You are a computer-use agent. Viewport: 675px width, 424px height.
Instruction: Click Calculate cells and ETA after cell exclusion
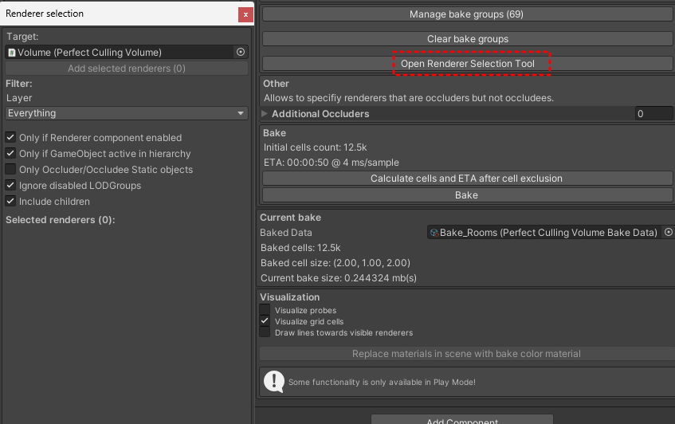click(x=467, y=179)
